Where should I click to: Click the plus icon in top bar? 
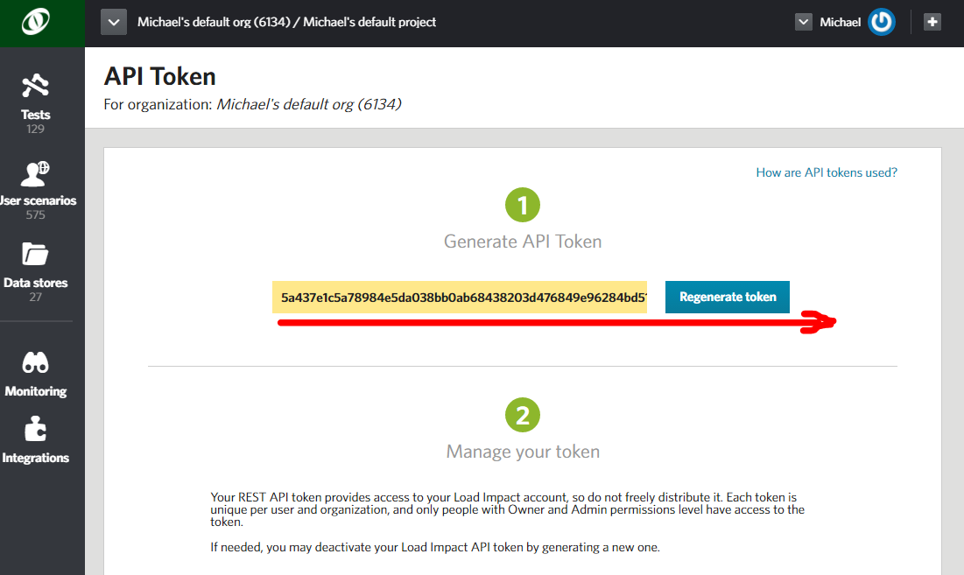pyautogui.click(x=932, y=22)
